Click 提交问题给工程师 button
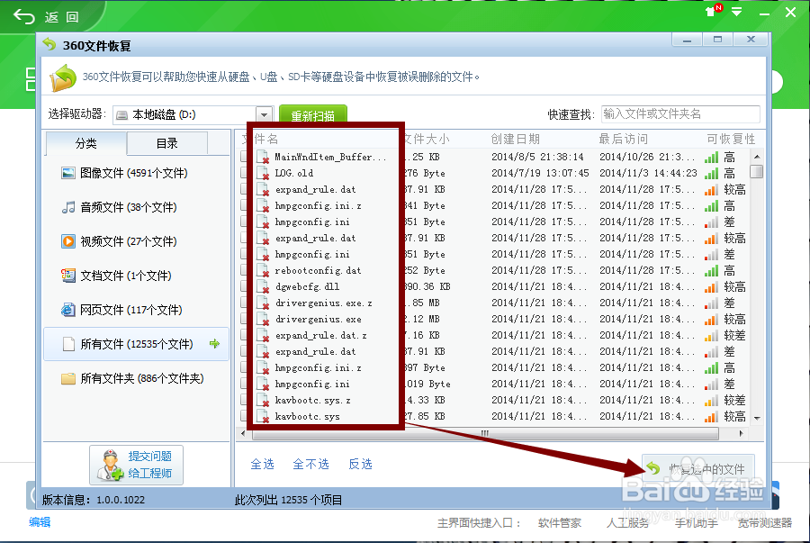This screenshot has width=810, height=543. click(137, 465)
